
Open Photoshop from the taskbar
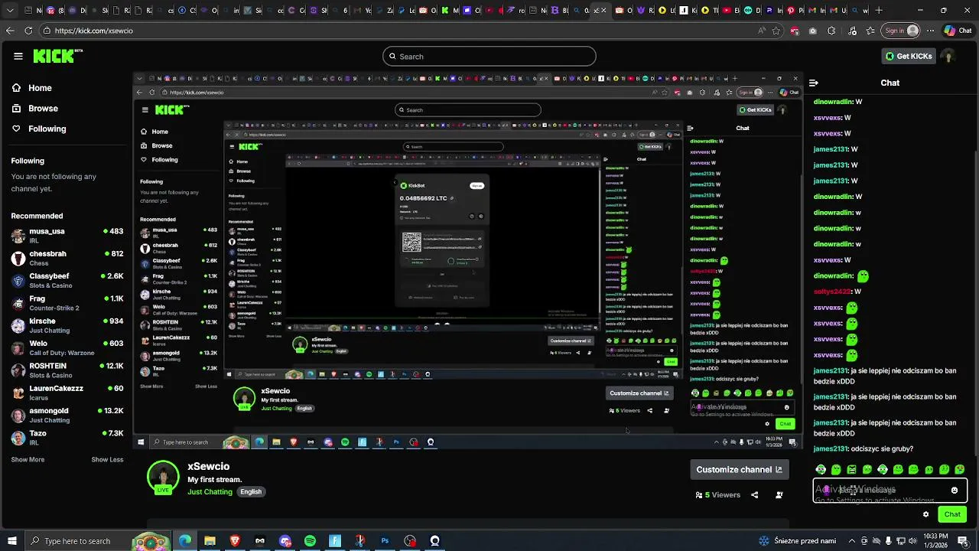(385, 541)
